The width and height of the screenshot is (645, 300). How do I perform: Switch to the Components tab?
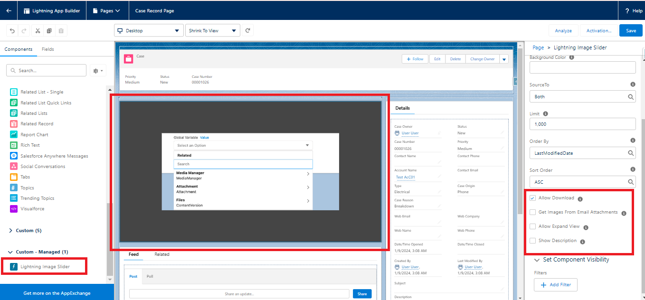[19, 49]
